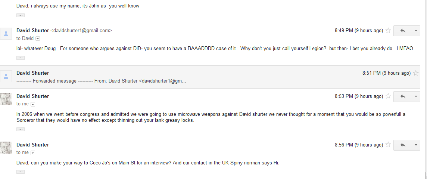The width and height of the screenshot is (427, 179).
Task: Show trimmed content under microwave weapons message
Action: pos(21,129)
